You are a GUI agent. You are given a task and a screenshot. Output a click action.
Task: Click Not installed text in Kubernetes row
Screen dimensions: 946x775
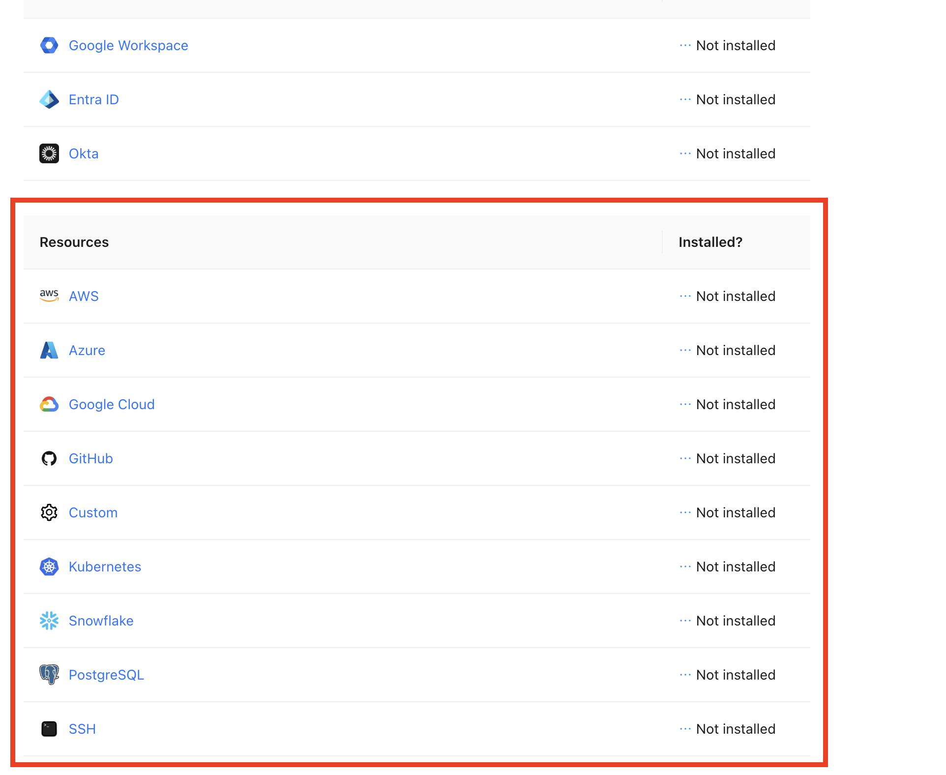[736, 566]
